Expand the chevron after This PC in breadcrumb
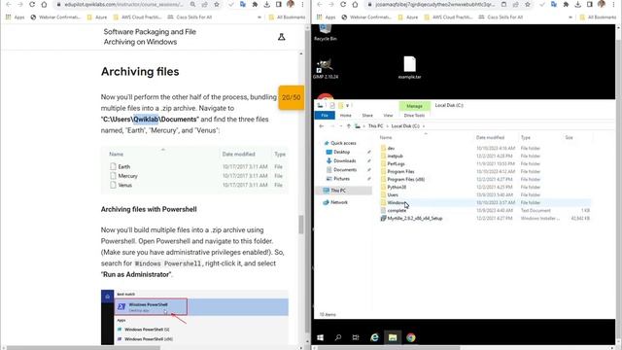Screen dimensions: 622x350 387,126
